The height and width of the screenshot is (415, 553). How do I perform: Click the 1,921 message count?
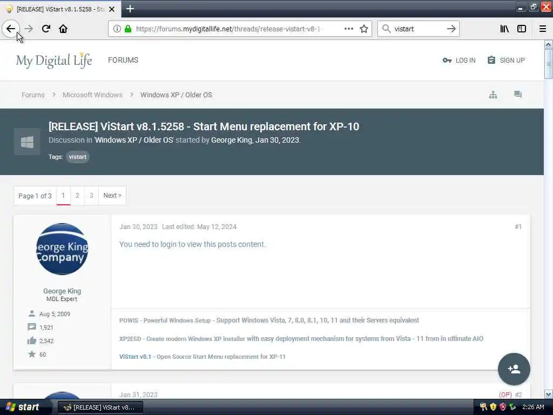click(x=46, y=327)
